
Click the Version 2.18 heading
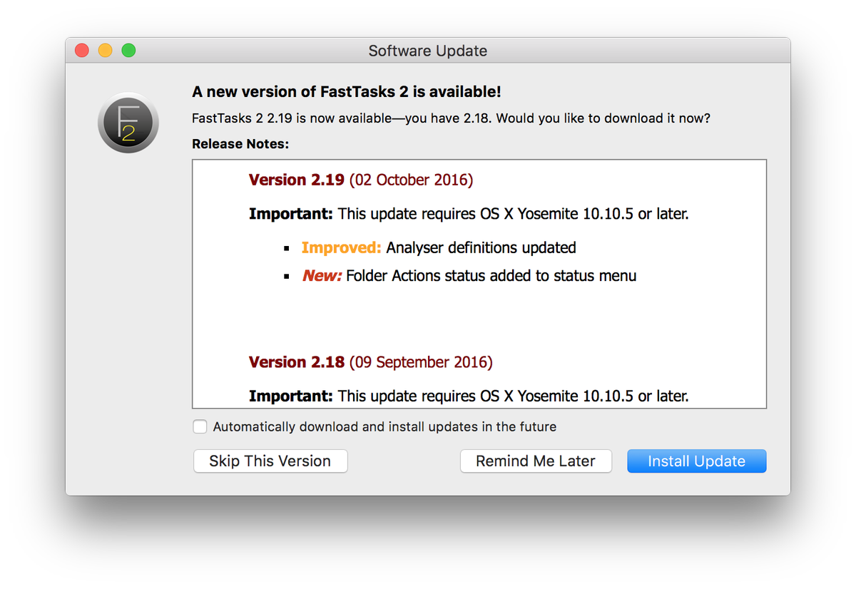click(297, 362)
